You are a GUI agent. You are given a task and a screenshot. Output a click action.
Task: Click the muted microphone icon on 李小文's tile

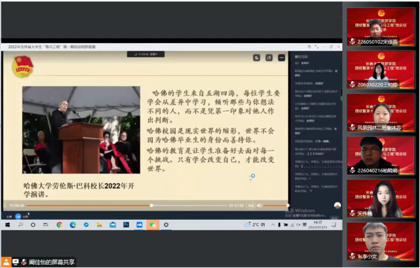(x=352, y=256)
